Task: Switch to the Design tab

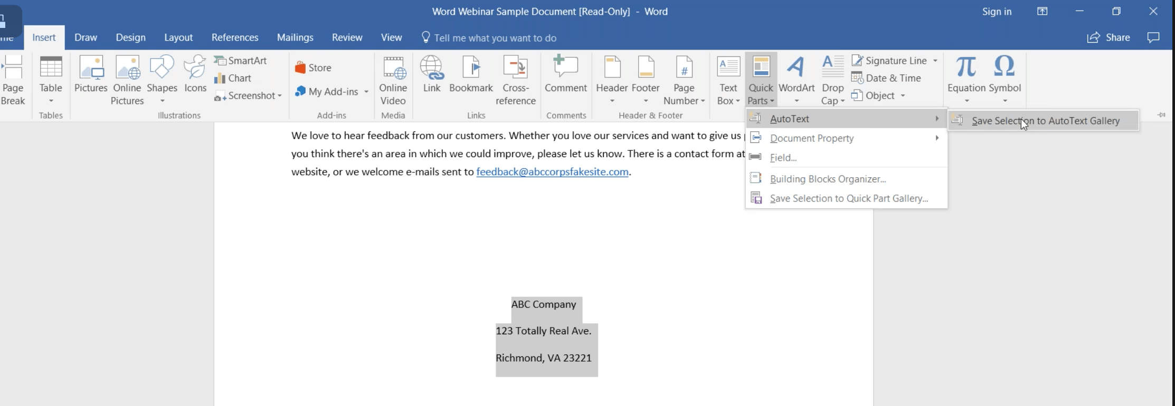Action: 130,37
